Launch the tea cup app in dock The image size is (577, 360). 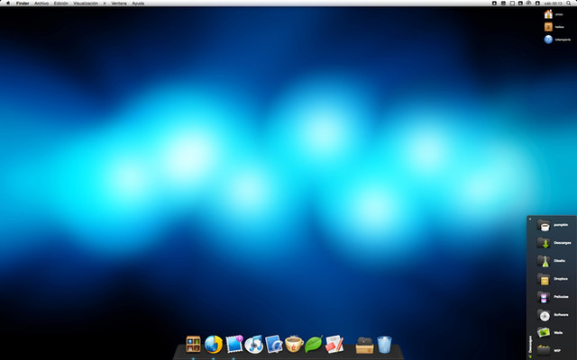click(x=294, y=344)
